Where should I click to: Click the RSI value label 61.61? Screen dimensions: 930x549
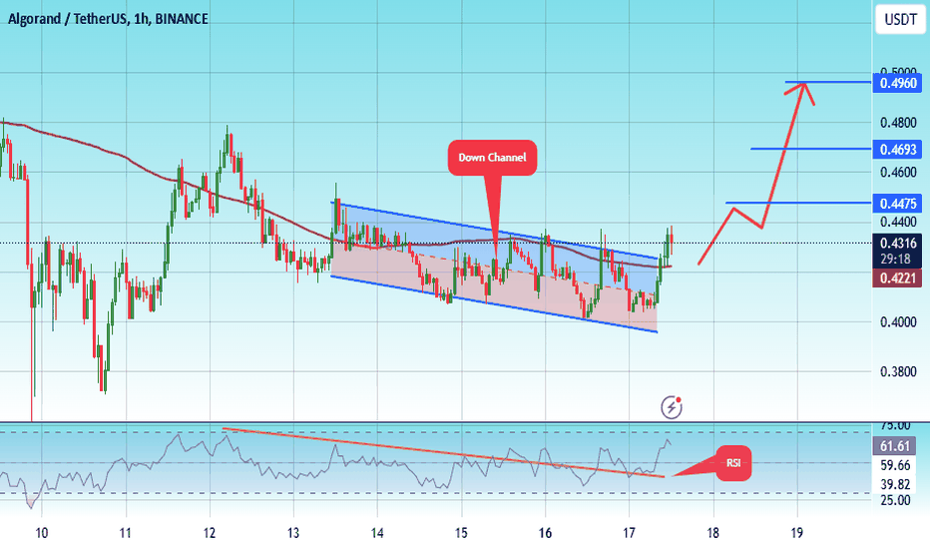(894, 446)
